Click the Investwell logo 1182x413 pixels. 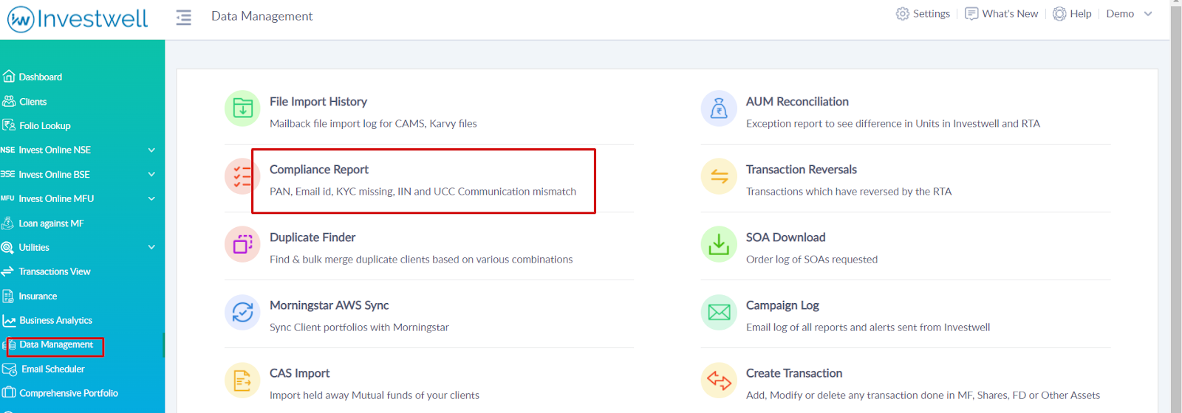pos(78,18)
